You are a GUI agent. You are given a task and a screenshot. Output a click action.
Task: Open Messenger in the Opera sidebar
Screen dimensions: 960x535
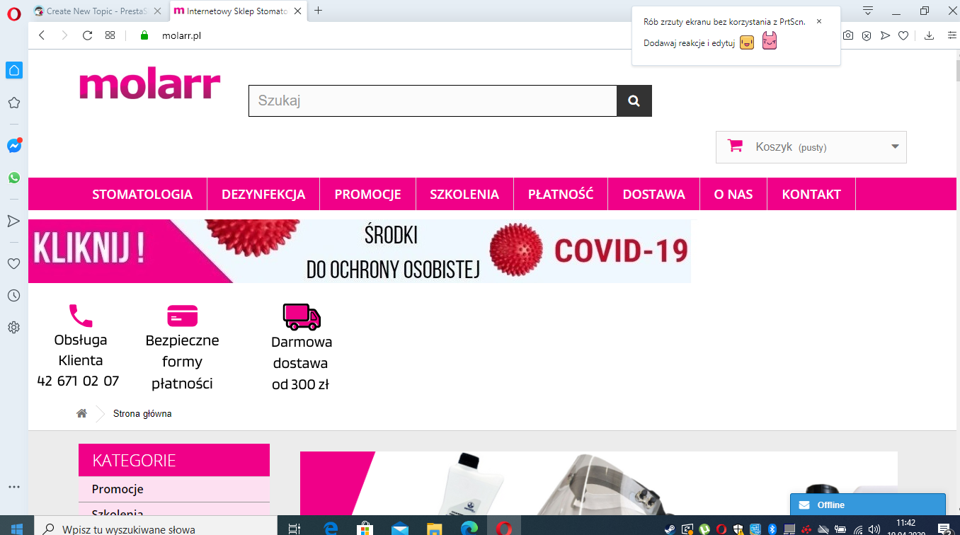point(14,146)
